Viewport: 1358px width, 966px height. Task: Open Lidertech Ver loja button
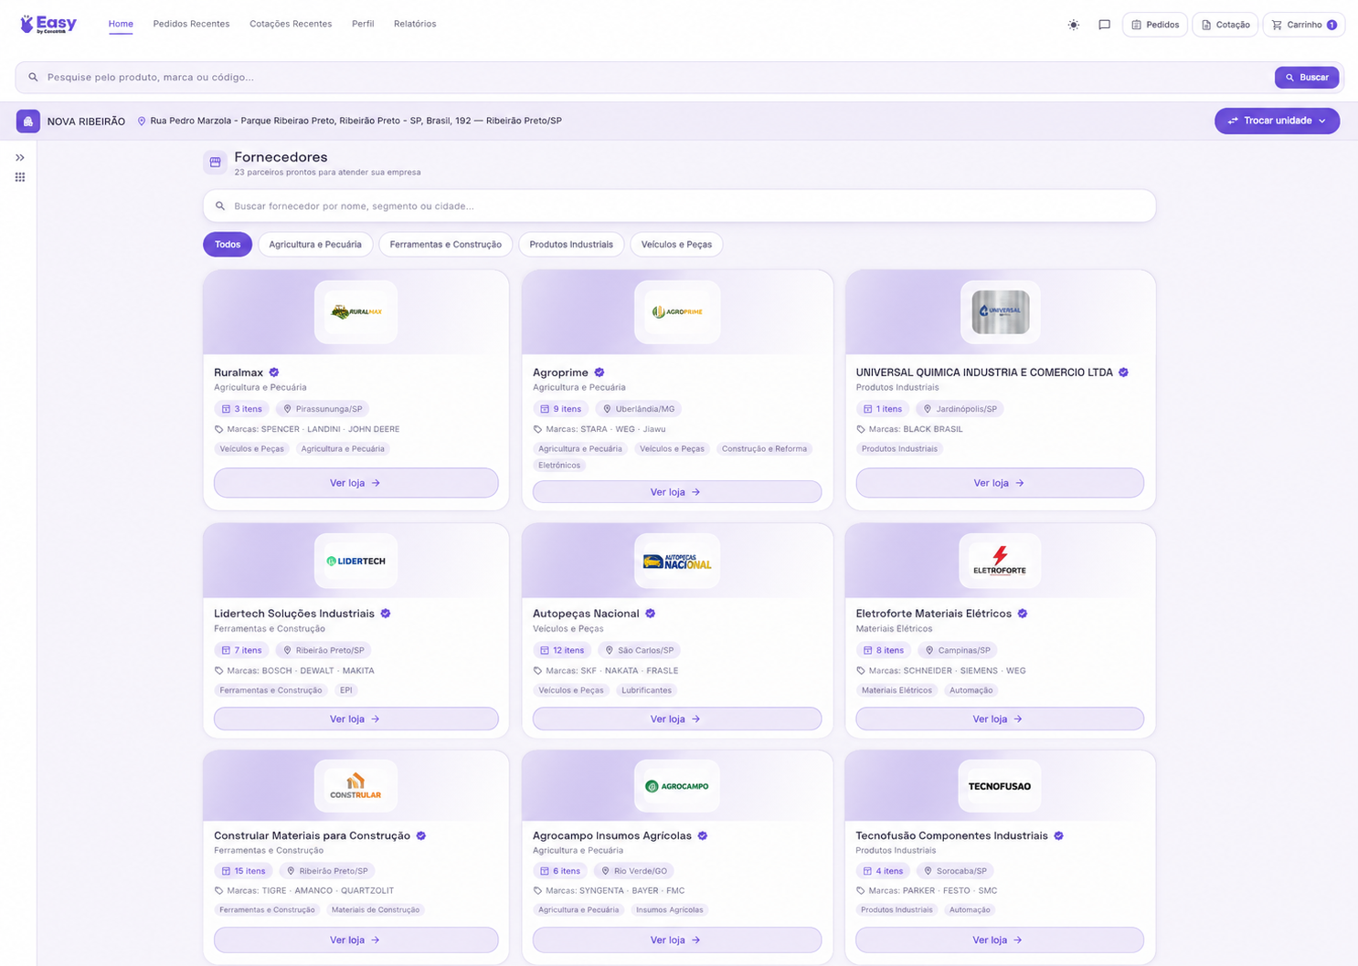[355, 719]
